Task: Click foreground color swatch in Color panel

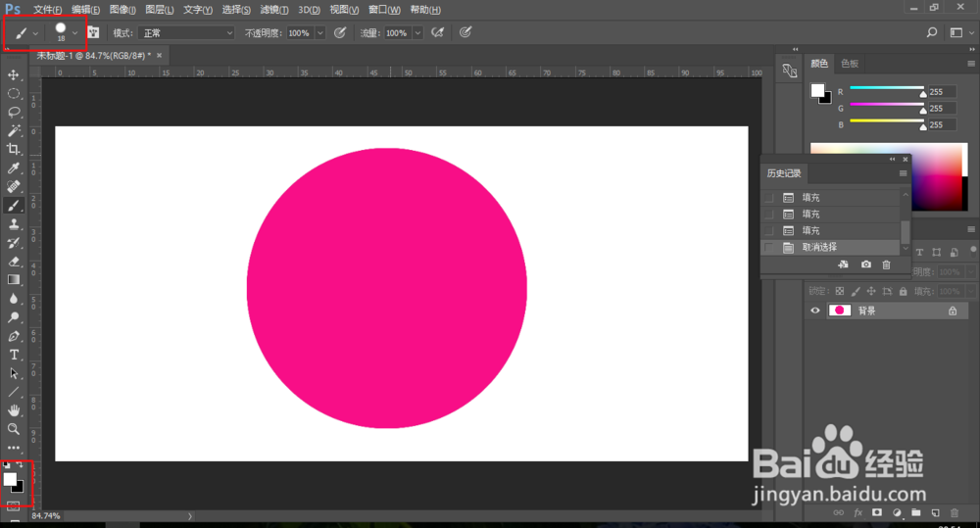Action: 817,90
